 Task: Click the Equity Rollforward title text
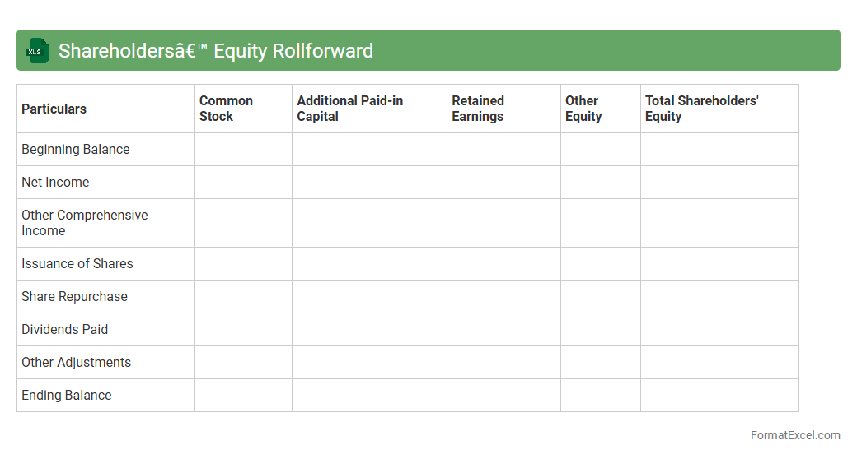215,51
